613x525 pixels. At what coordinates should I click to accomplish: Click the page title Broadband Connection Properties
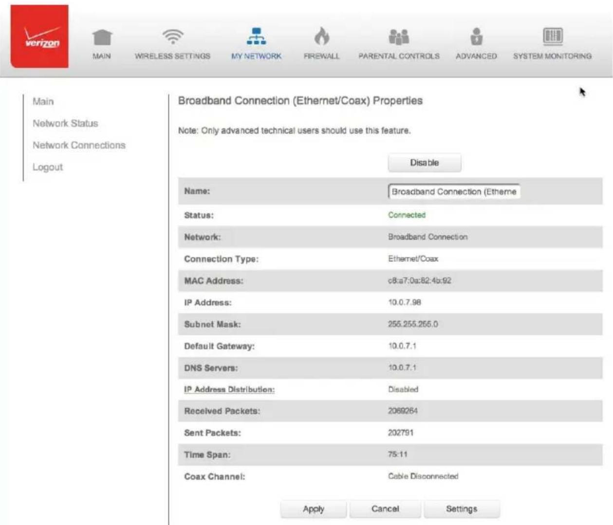[x=300, y=101]
